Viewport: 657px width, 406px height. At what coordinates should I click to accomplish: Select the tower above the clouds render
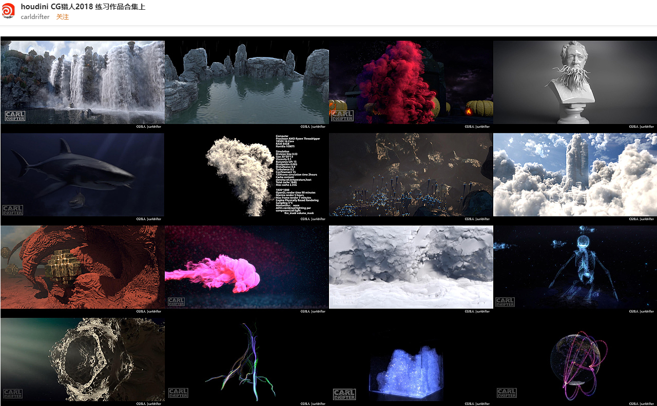pyautogui.click(x=575, y=175)
